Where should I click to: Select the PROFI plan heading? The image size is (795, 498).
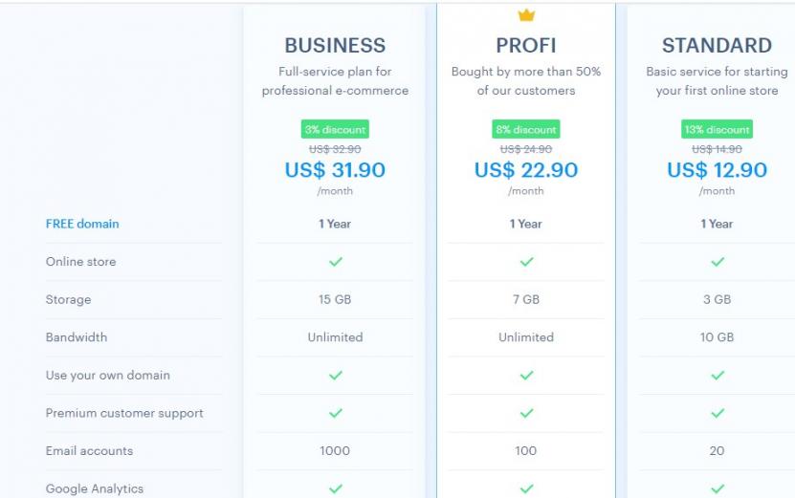point(526,45)
